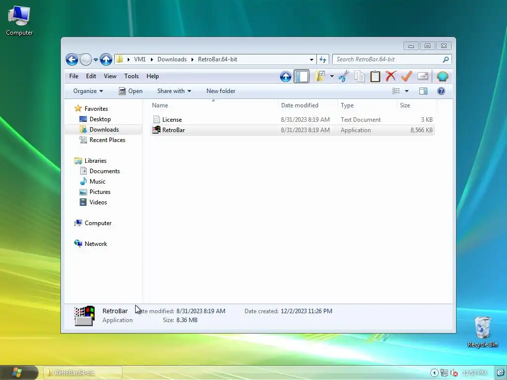
Task: Expand the Share with dropdown
Action: (x=174, y=91)
